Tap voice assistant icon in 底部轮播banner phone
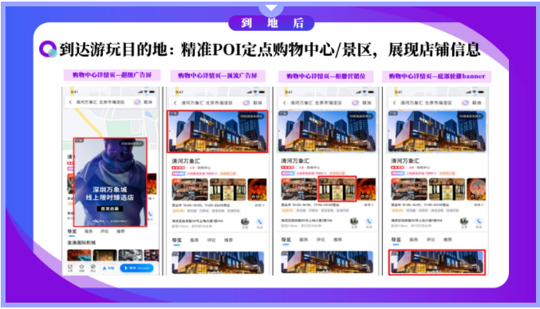Image resolution: width=540 pixels, height=309 pixels. (465, 103)
